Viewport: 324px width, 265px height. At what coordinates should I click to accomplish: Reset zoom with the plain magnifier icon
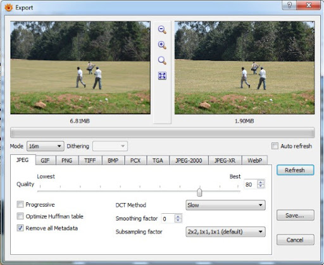pos(162,60)
